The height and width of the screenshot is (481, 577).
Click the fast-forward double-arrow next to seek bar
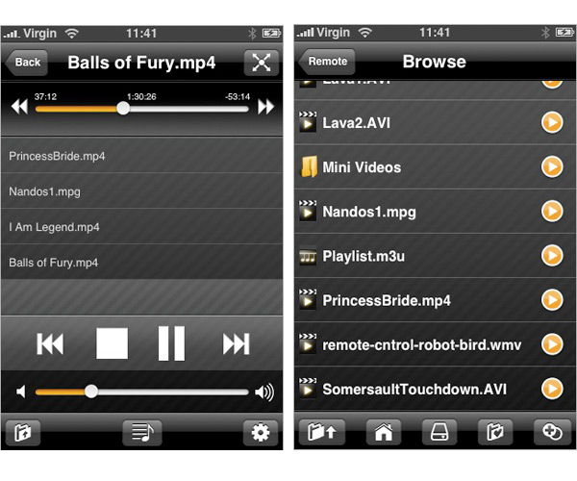point(266,107)
